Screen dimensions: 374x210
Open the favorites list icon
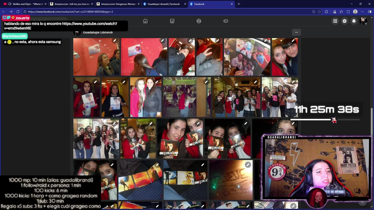pos(341,12)
